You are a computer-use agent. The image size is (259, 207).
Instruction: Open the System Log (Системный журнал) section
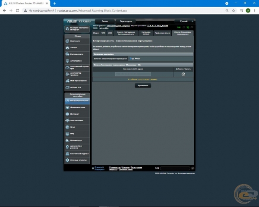(x=77, y=154)
